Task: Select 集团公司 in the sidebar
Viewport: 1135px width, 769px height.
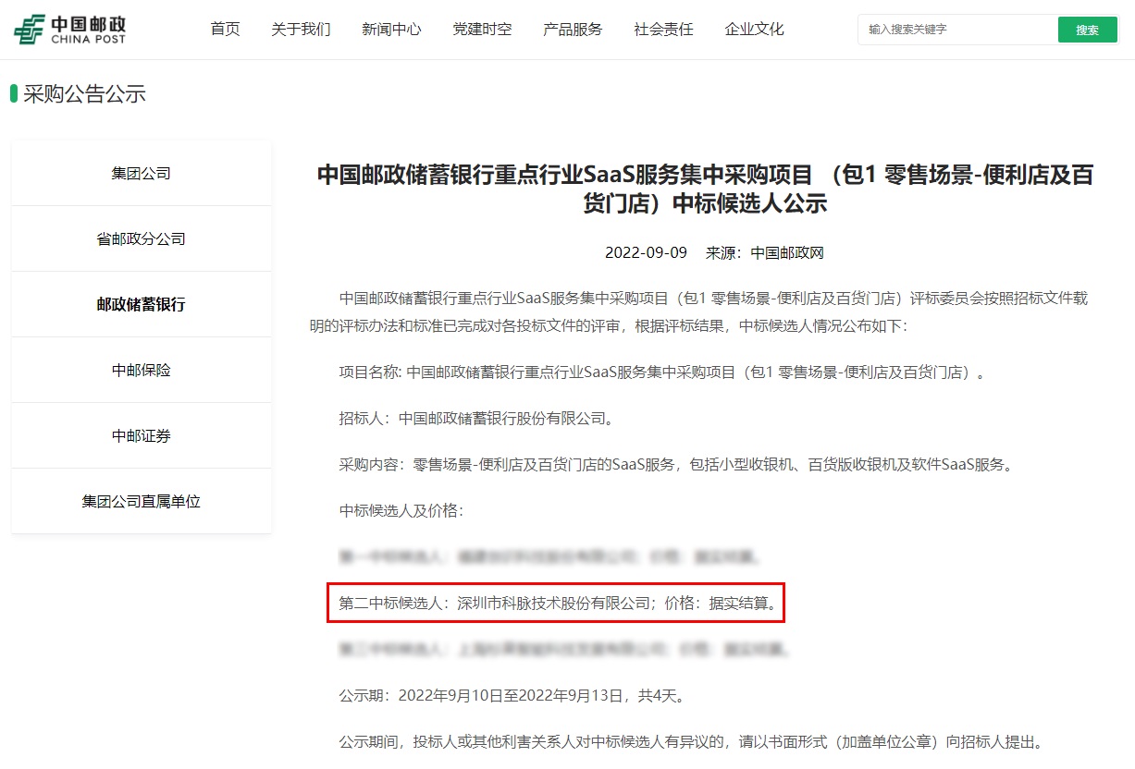Action: pyautogui.click(x=142, y=174)
